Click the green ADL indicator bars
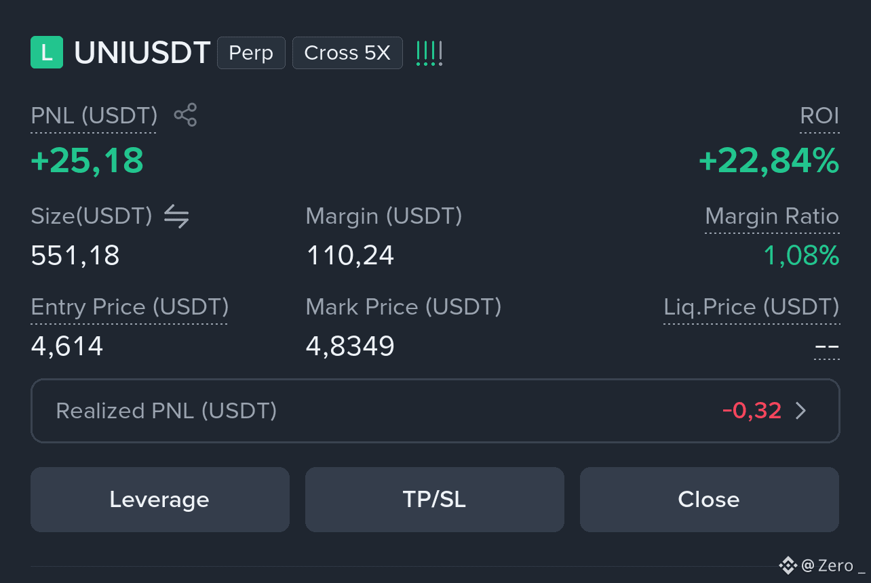The width and height of the screenshot is (871, 583). click(x=429, y=53)
